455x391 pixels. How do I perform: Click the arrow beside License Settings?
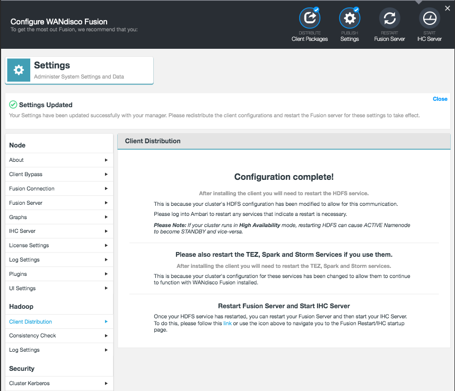pos(106,245)
